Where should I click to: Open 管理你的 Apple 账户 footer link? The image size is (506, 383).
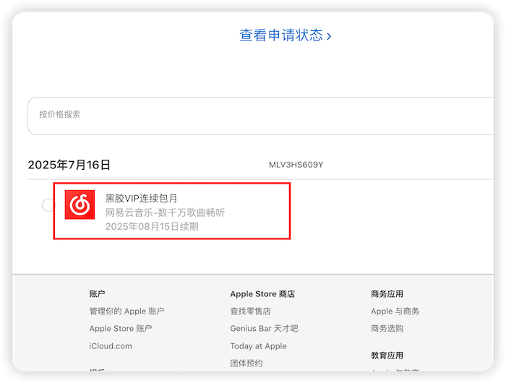coord(126,311)
